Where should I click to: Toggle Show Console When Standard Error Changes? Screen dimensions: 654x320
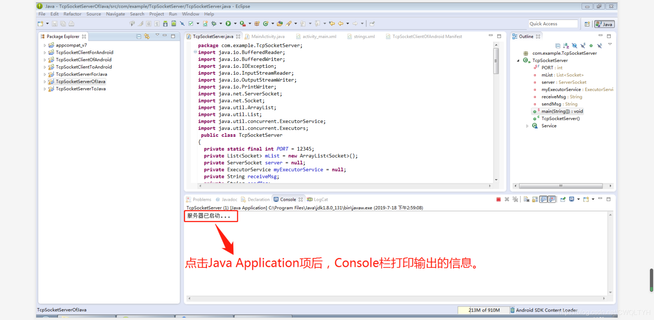point(551,199)
